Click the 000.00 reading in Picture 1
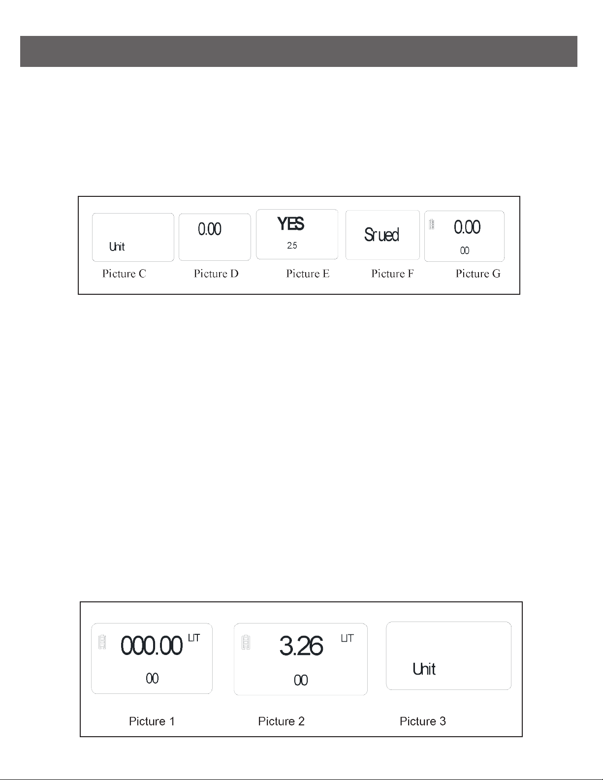This screenshot has height=780, width=603. 152,646
